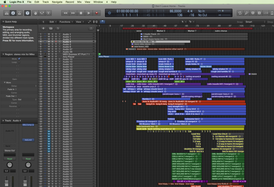274x187 pixels.
Task: Mute track 4 with its M button
Action: 49,42
